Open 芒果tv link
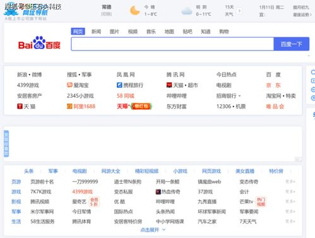Viewport: 315px width, 238px height. point(246,201)
